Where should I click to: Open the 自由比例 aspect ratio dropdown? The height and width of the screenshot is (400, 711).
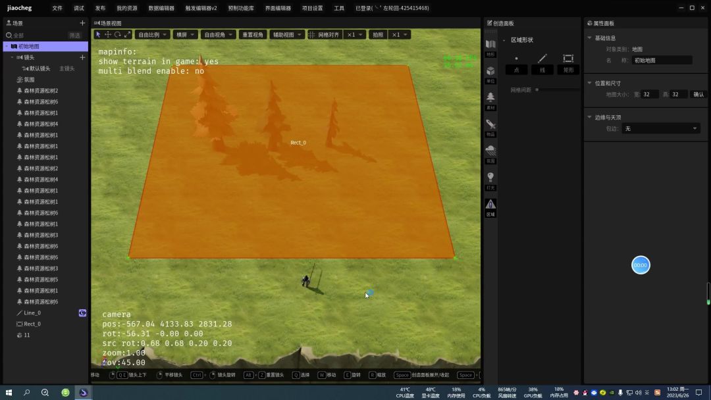click(152, 34)
